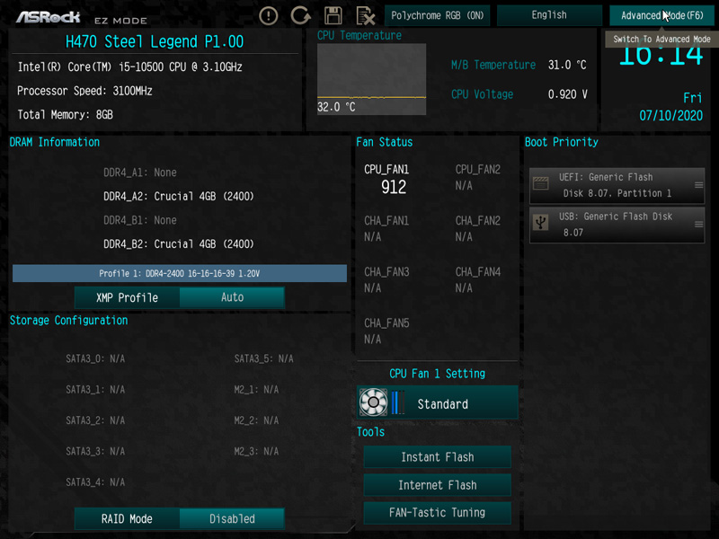Click CHA_FAN1 fan status

pyautogui.click(x=386, y=229)
